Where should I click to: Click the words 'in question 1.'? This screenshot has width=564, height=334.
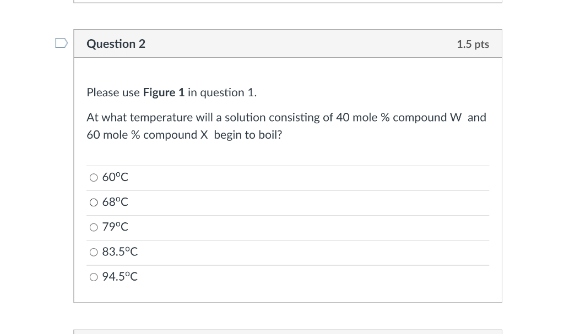pyautogui.click(x=223, y=93)
